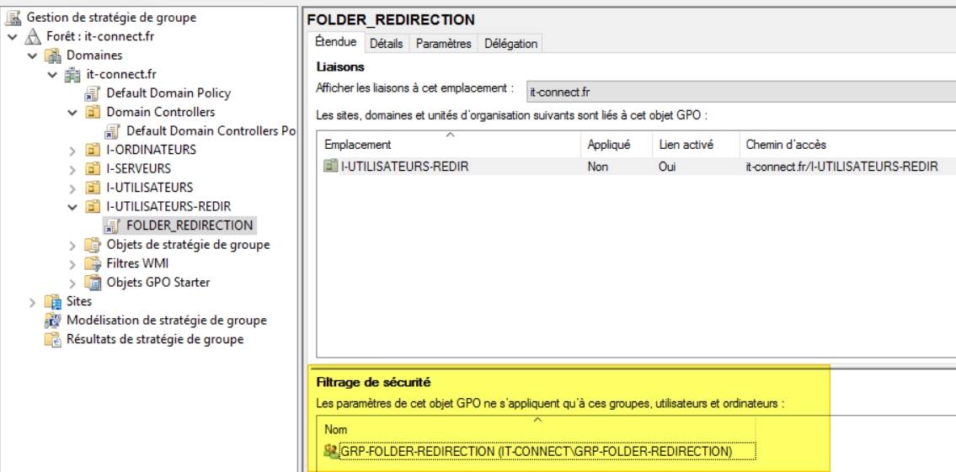956x472 pixels.
Task: Sort by the Appliqué column header
Action: (617, 145)
